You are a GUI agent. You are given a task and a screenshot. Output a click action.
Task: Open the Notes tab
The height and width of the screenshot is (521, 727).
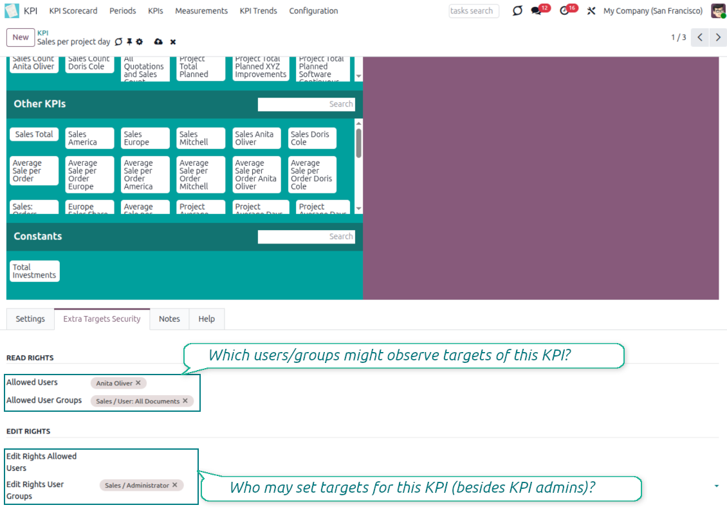[x=169, y=319]
